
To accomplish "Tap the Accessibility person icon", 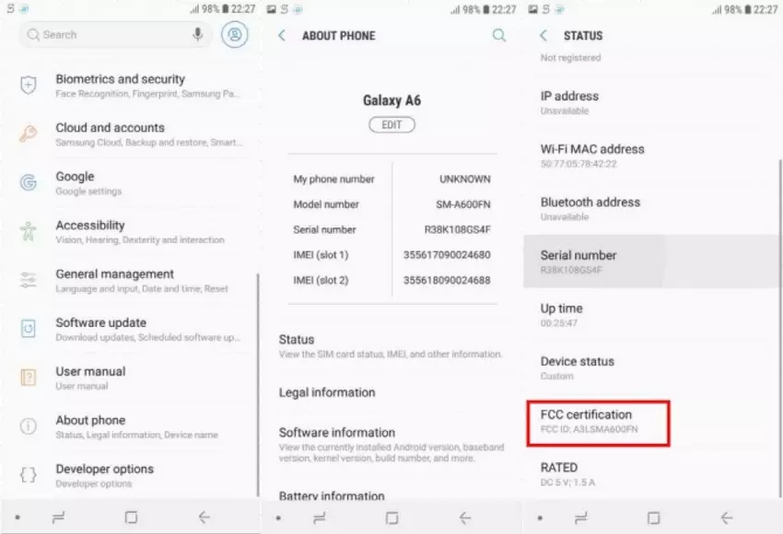I will pos(29,232).
